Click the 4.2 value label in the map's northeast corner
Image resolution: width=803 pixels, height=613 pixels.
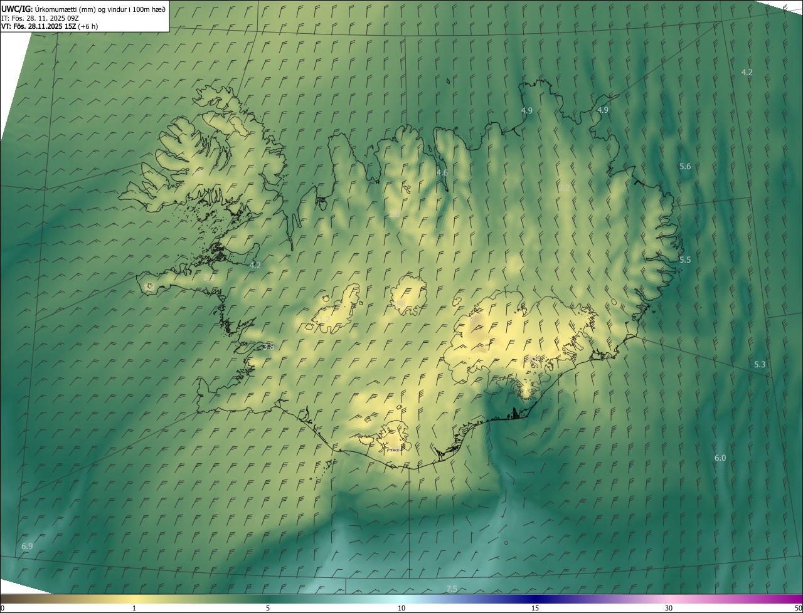pos(747,72)
